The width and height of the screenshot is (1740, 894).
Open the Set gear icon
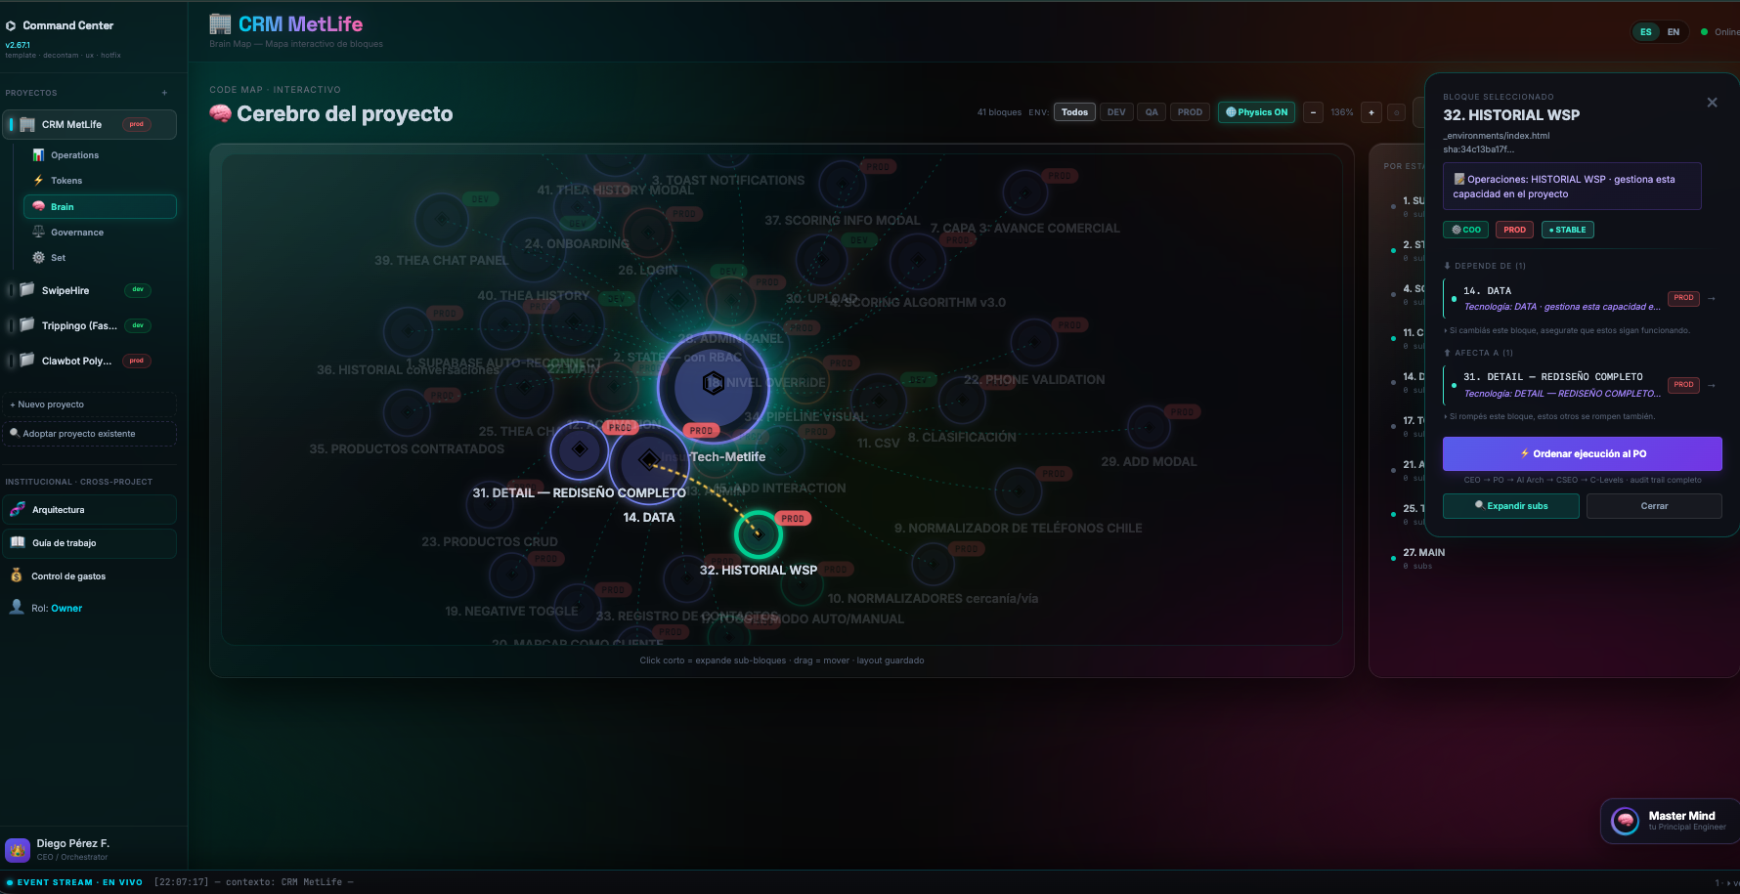(38, 258)
